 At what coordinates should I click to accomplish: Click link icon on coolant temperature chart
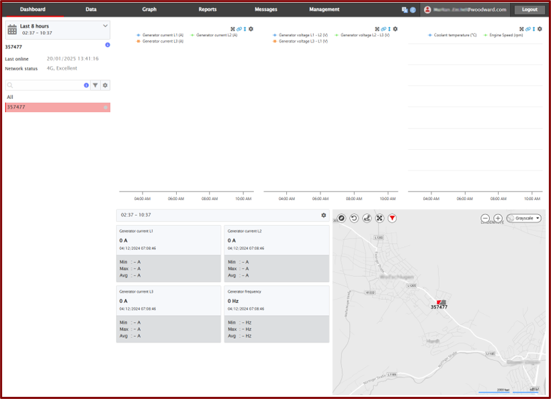click(527, 29)
